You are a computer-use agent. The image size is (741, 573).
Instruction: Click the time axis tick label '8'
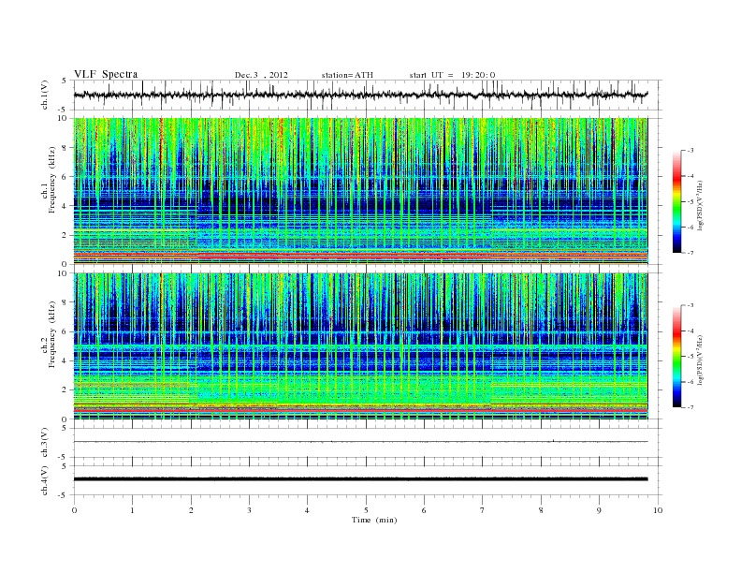click(x=541, y=510)
